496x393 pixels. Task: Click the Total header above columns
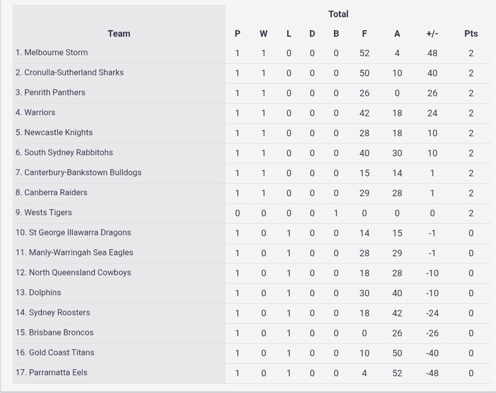(x=338, y=14)
